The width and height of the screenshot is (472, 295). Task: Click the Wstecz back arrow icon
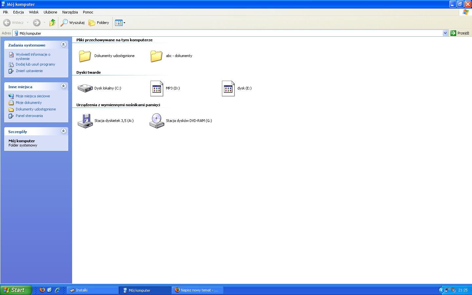(x=7, y=23)
